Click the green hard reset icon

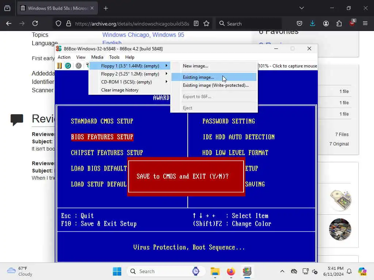point(68,66)
